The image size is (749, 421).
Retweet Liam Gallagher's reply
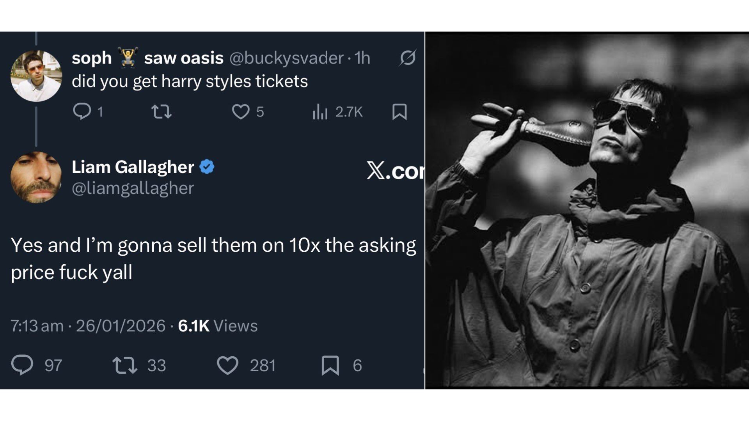pyautogui.click(x=131, y=365)
